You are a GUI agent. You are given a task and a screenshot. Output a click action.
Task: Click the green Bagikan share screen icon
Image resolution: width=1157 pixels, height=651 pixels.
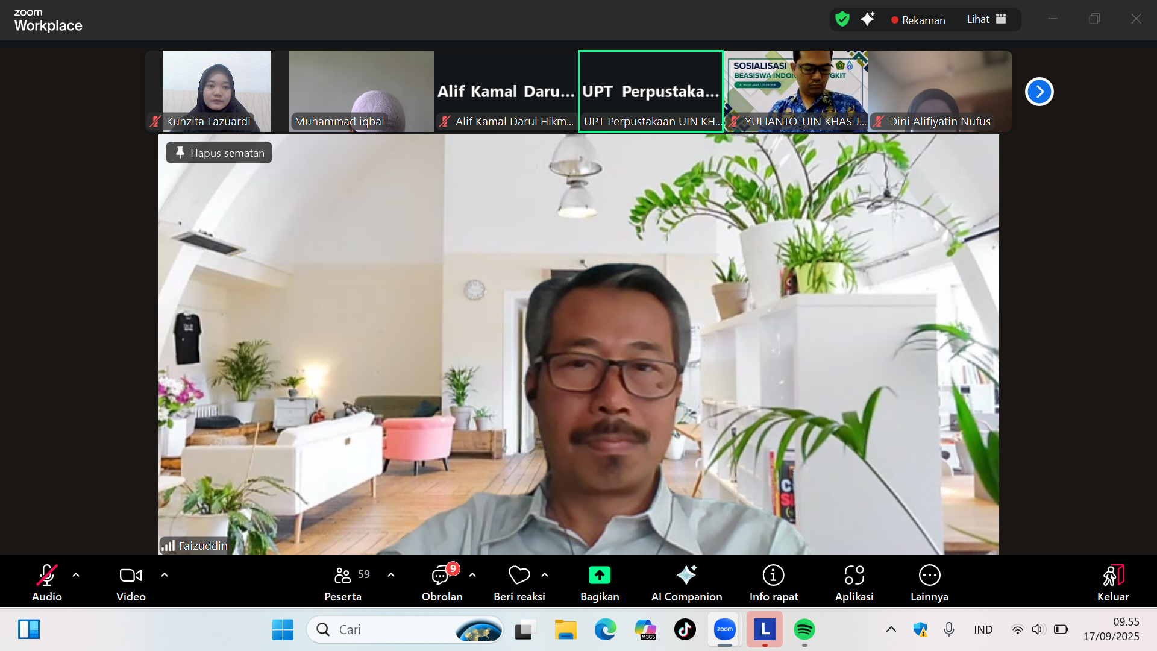pyautogui.click(x=599, y=576)
